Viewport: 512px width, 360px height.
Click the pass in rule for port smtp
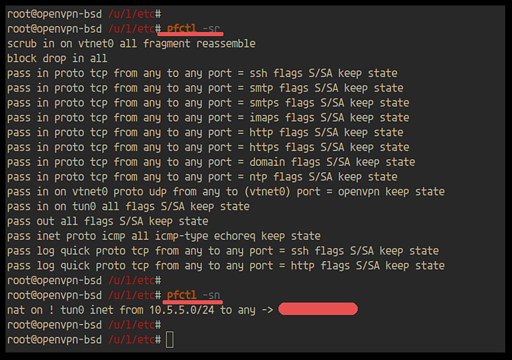(x=205, y=88)
